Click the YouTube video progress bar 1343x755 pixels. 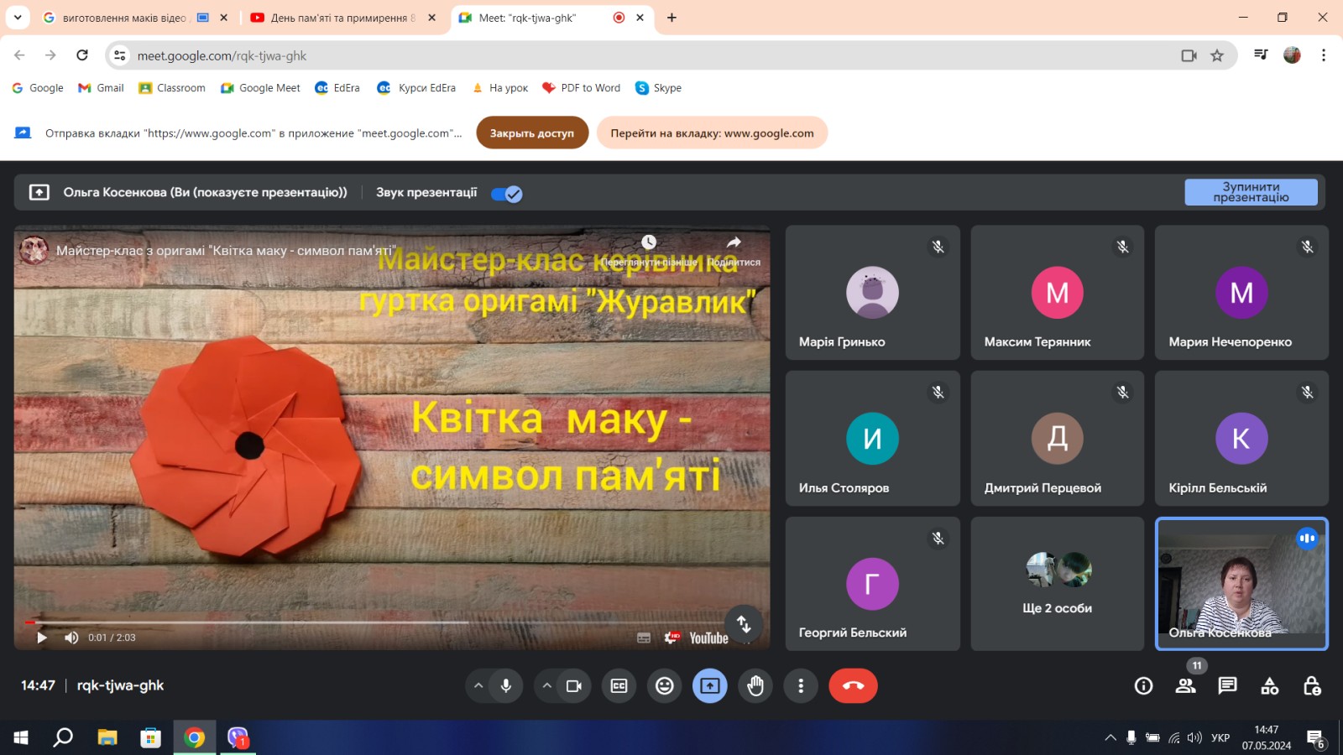(252, 622)
